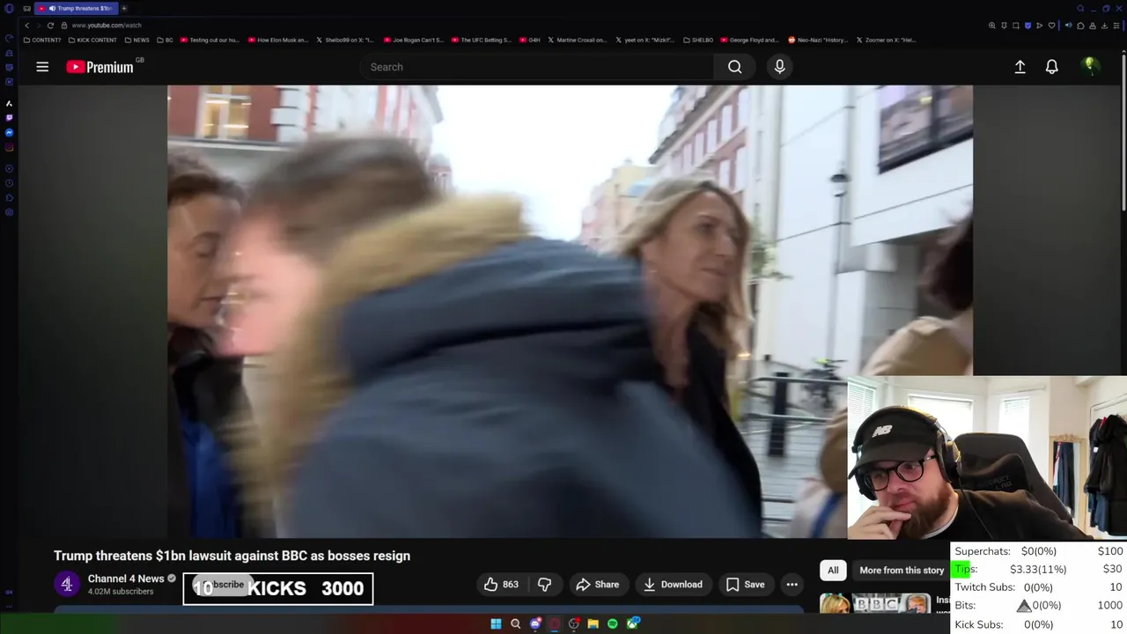
Task: Go forward in browser history
Action: coord(38,26)
